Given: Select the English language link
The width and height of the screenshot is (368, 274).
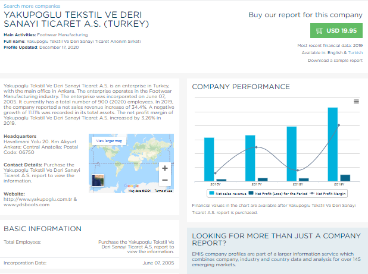Looking at the screenshot, I should click(336, 53).
